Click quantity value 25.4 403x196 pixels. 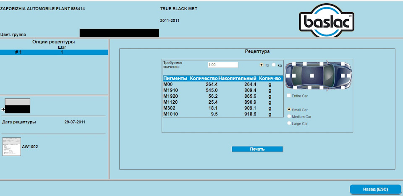coord(213,102)
